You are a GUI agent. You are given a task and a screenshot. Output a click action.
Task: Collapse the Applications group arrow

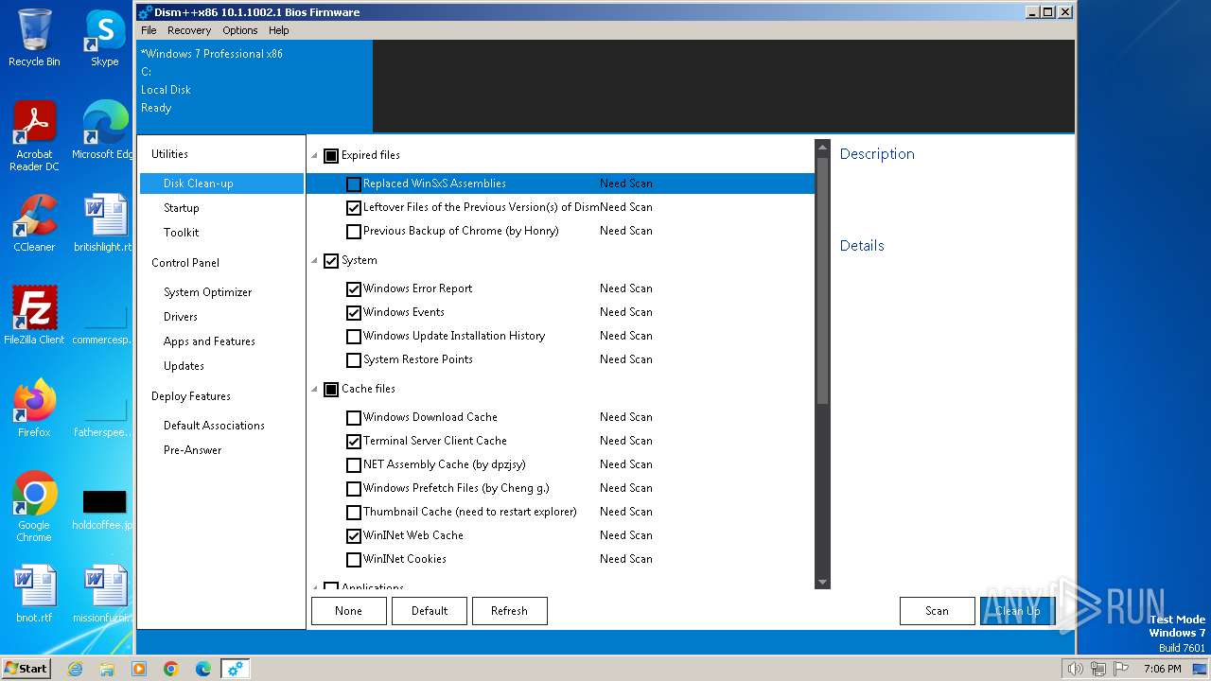click(x=314, y=587)
